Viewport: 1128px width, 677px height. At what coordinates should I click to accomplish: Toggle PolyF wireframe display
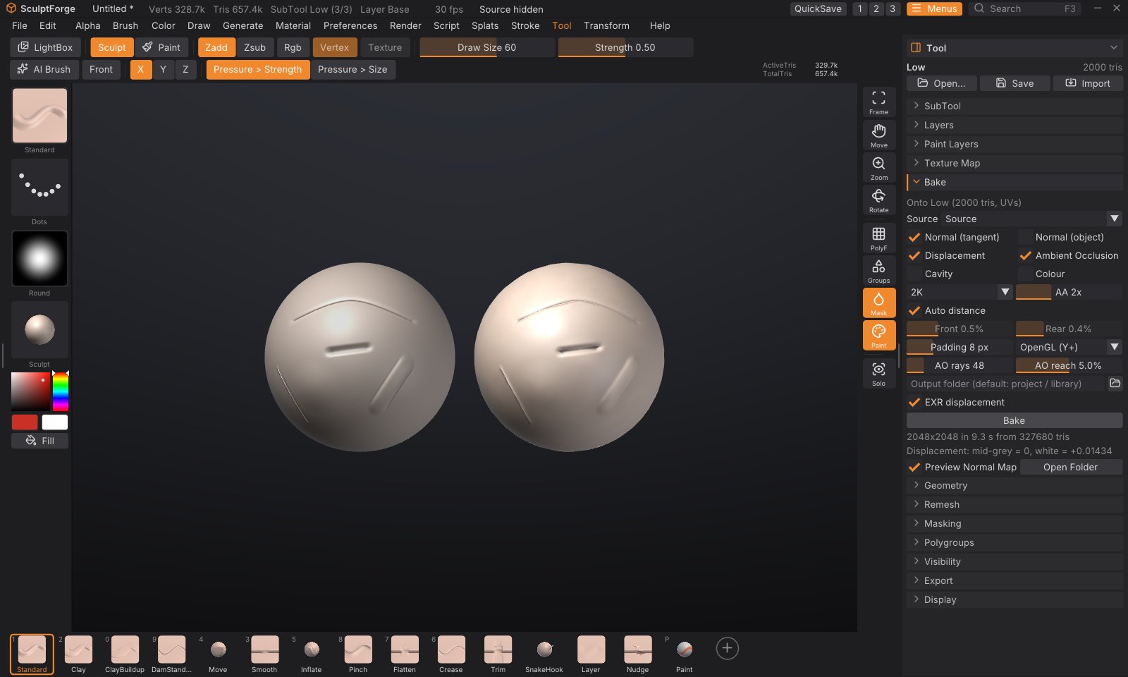click(878, 238)
